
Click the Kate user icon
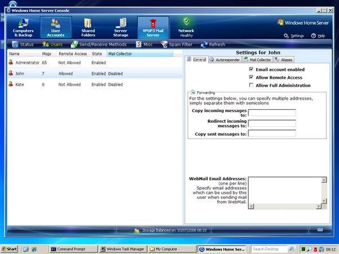point(11,84)
